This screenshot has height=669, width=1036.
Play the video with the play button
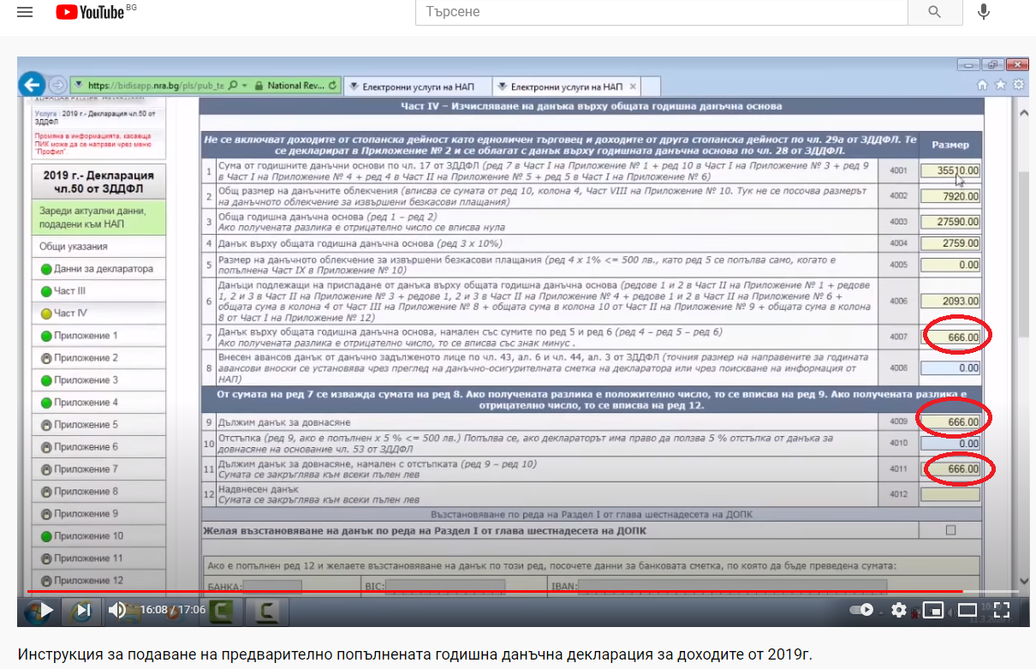pyautogui.click(x=46, y=611)
